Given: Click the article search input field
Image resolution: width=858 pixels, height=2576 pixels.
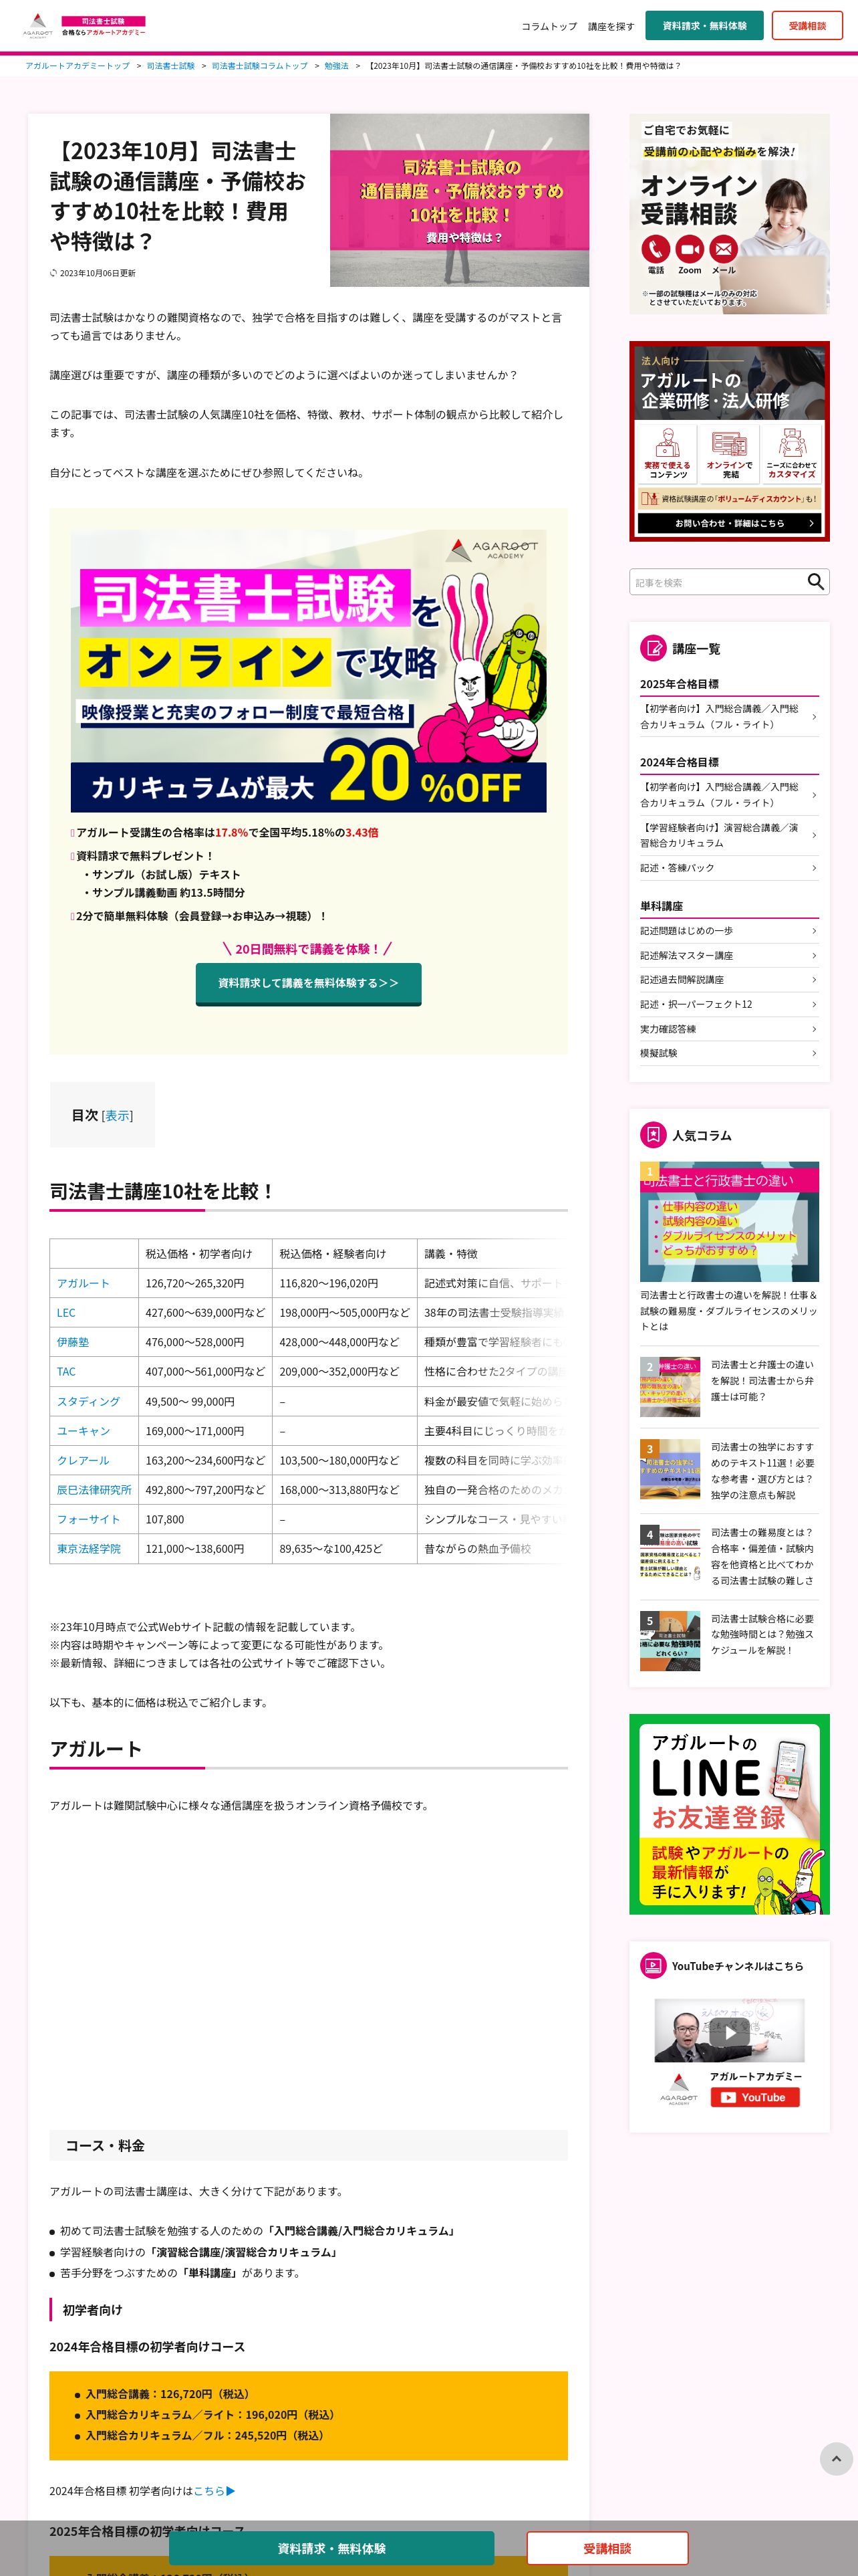Looking at the screenshot, I should [717, 582].
